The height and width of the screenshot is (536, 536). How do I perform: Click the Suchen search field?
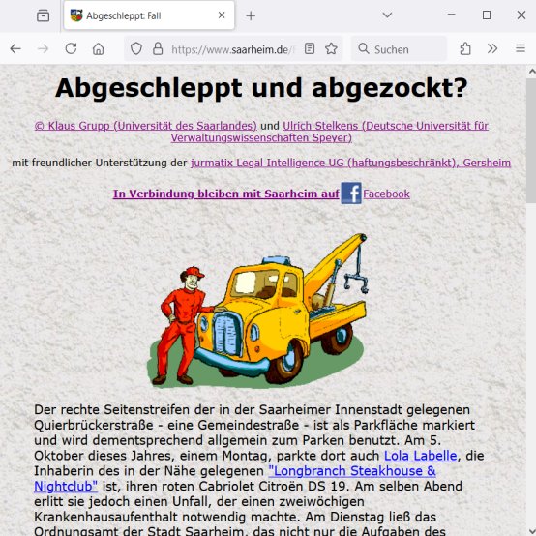399,49
